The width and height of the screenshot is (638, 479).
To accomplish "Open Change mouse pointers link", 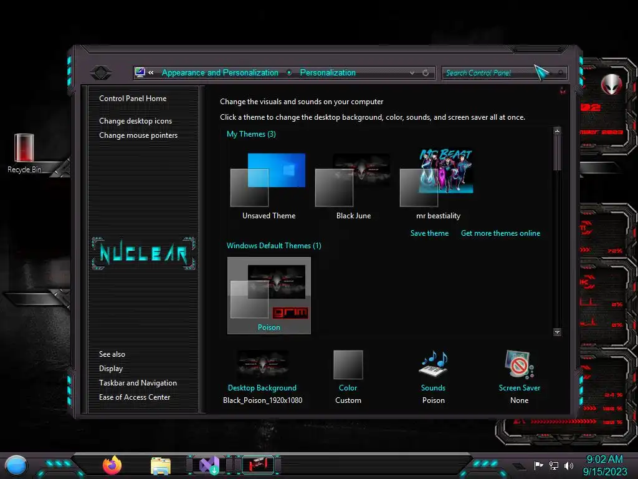I will [138, 135].
